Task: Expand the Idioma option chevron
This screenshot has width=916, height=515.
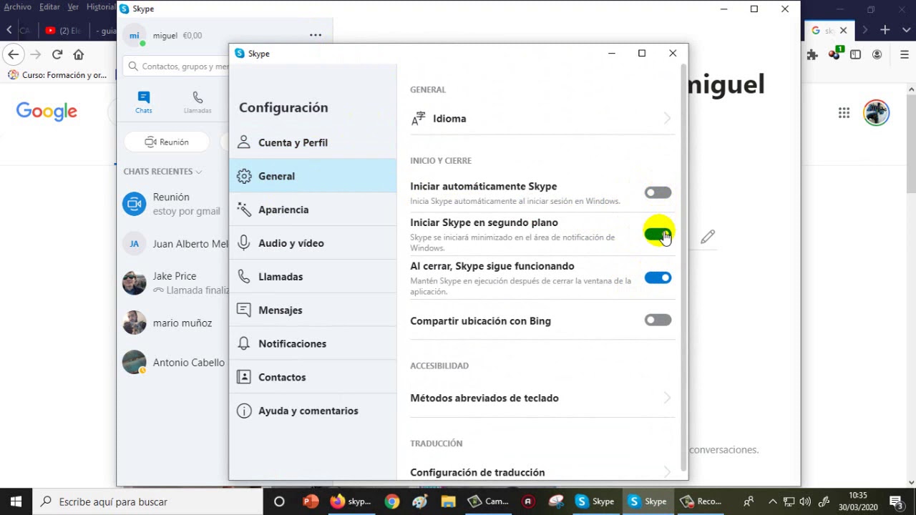Action: [666, 118]
